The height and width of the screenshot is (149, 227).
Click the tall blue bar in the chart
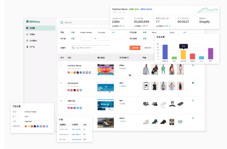(165, 52)
